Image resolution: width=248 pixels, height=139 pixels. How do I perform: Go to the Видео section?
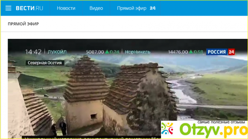(96, 8)
